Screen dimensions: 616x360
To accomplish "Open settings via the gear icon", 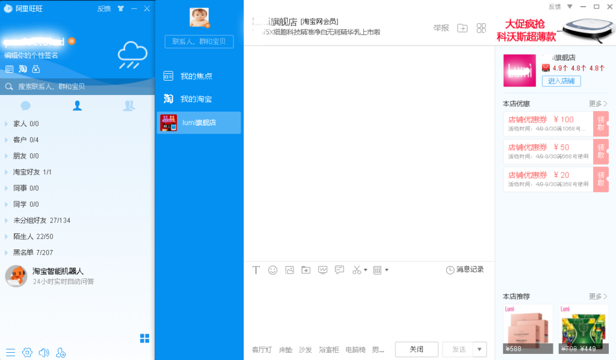I will (27, 353).
